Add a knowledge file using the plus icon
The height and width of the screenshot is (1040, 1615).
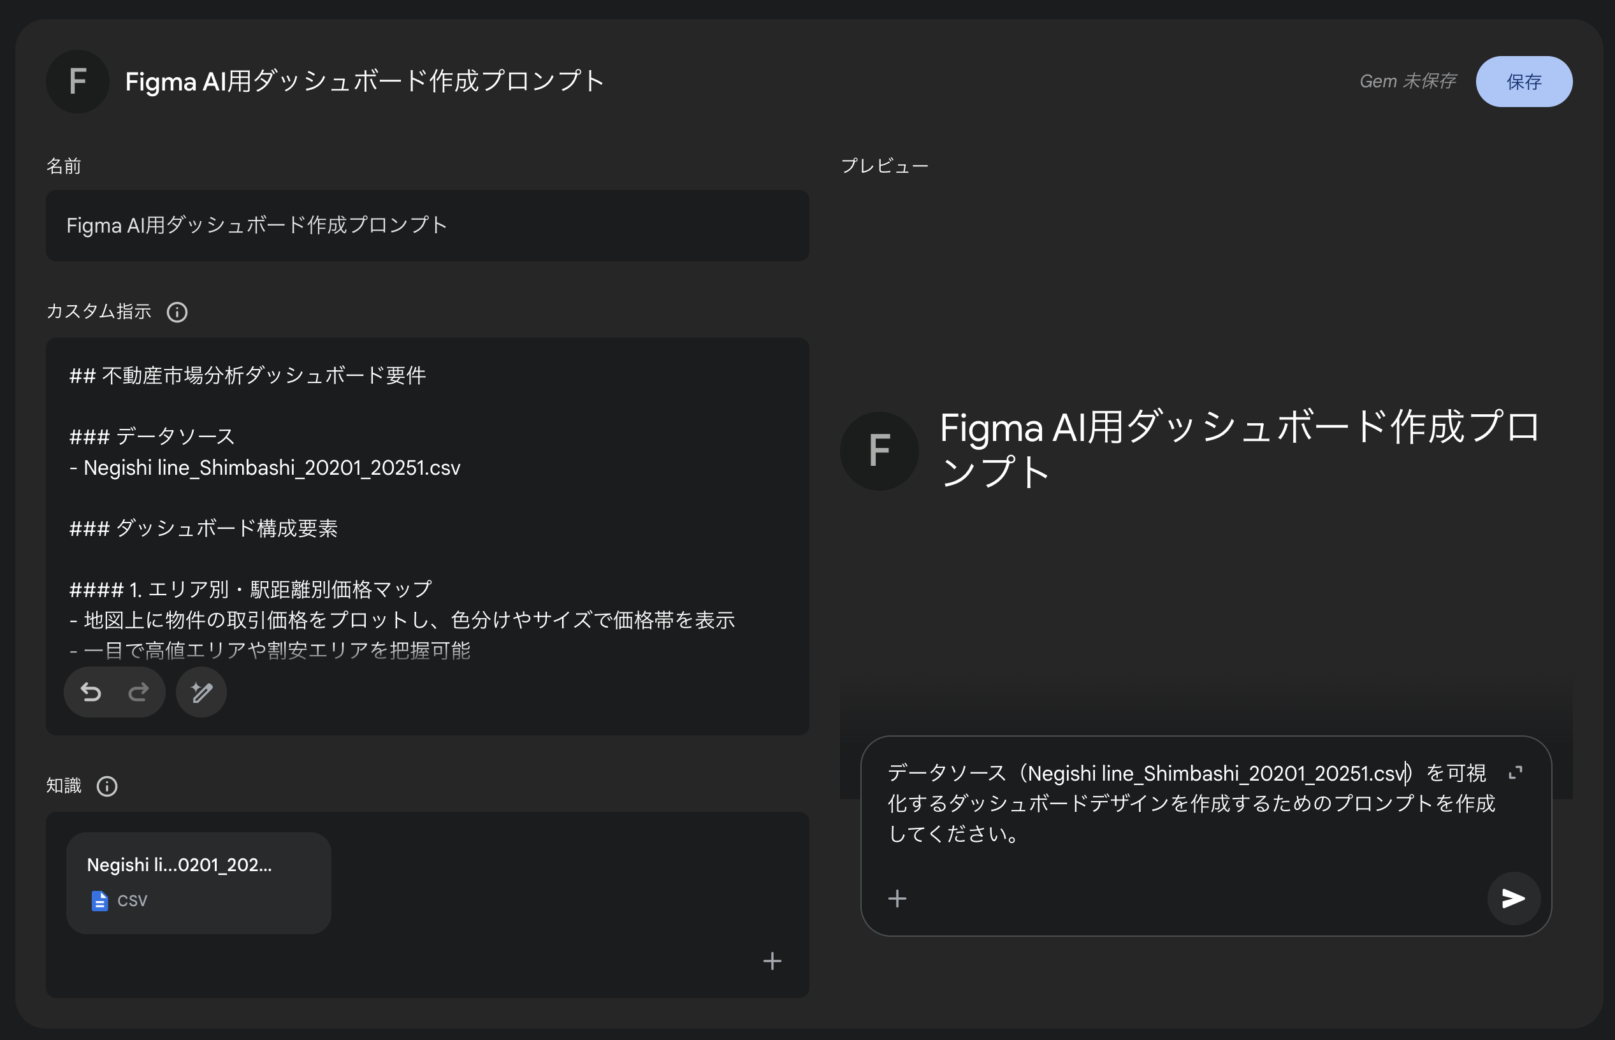click(771, 960)
